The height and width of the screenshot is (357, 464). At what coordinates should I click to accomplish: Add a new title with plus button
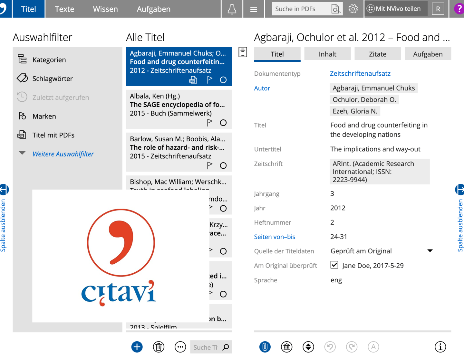coord(137,347)
